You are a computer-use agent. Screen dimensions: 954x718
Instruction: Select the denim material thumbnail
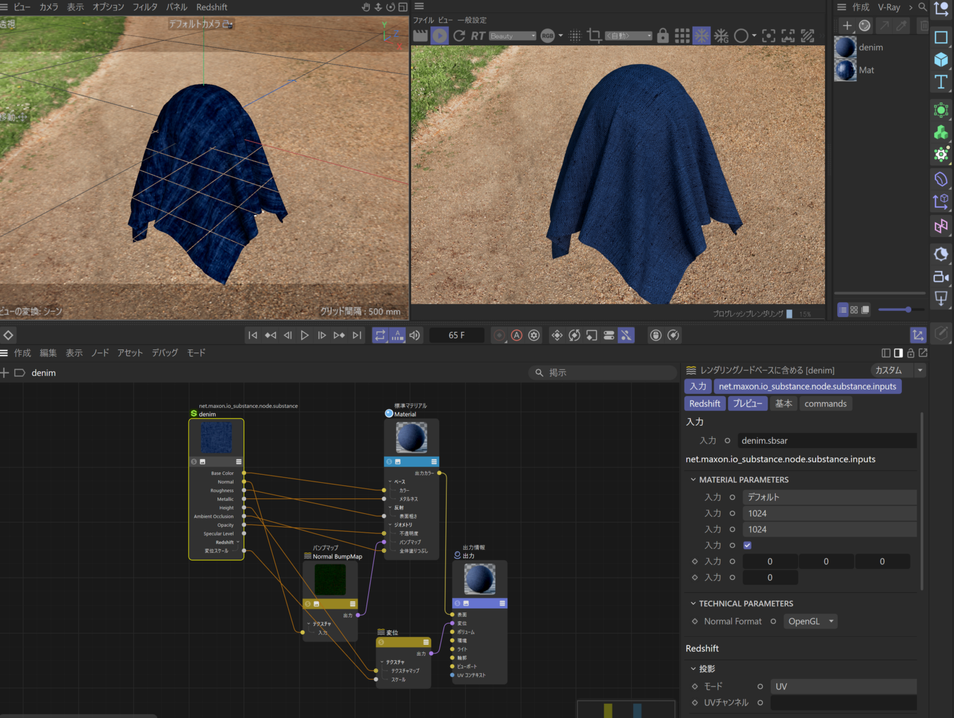(845, 47)
